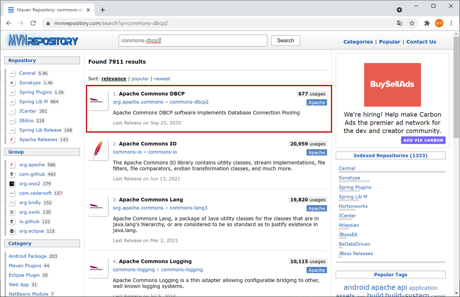
Task: Open the Atlassian indexed repository
Action: pyautogui.click(x=349, y=225)
